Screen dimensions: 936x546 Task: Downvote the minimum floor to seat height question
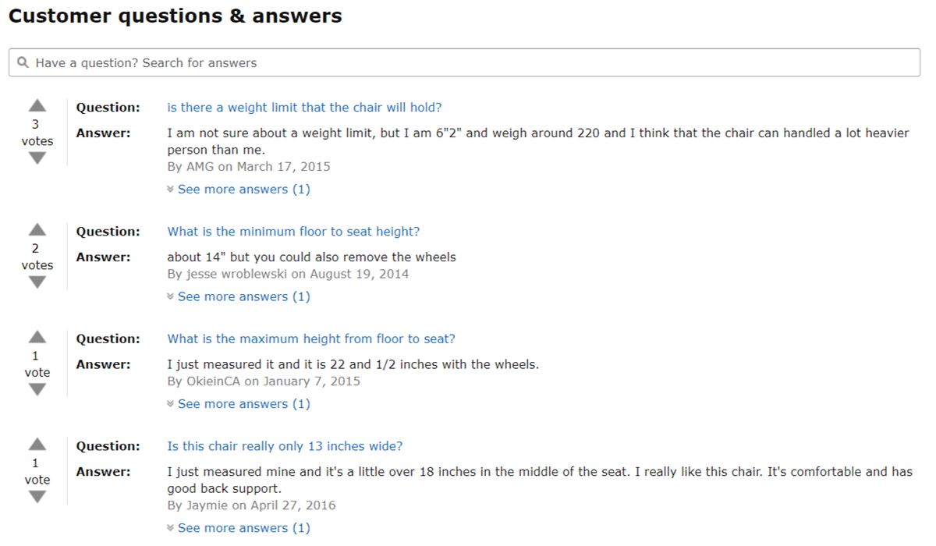pos(37,282)
